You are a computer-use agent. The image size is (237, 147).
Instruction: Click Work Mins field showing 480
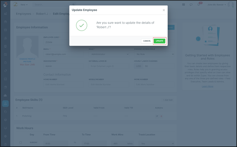(119, 143)
